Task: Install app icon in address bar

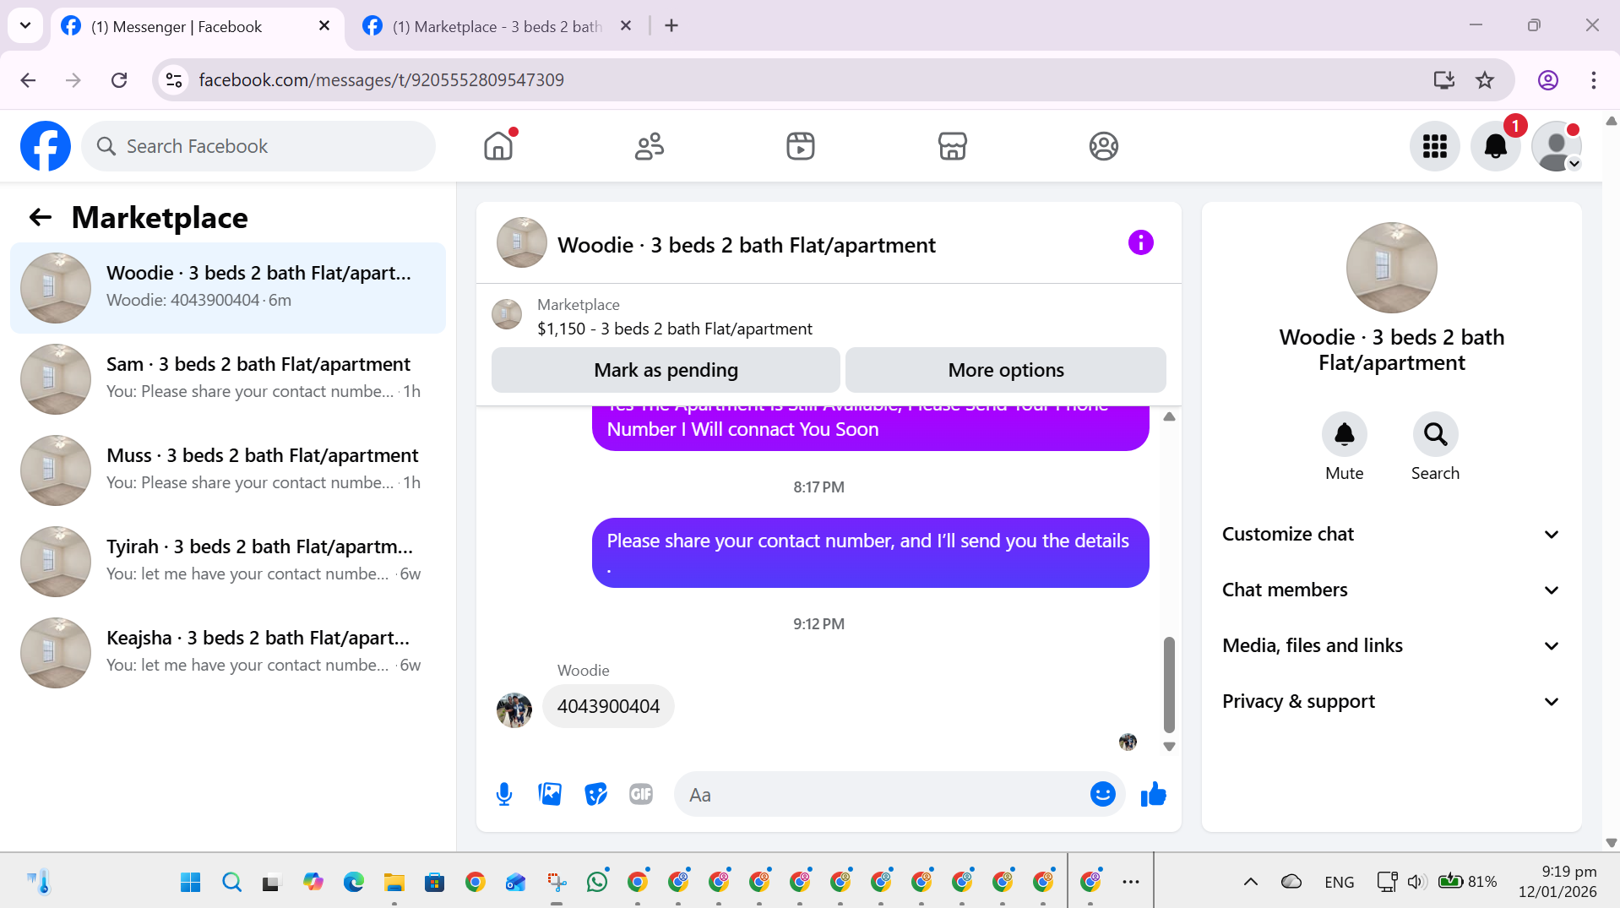Action: pos(1443,80)
